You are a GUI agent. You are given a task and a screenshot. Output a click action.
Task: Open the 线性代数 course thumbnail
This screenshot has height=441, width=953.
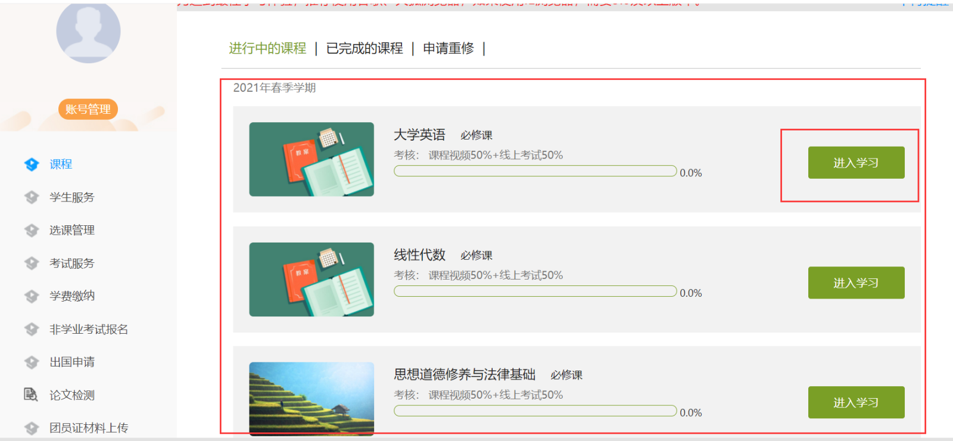click(x=312, y=279)
